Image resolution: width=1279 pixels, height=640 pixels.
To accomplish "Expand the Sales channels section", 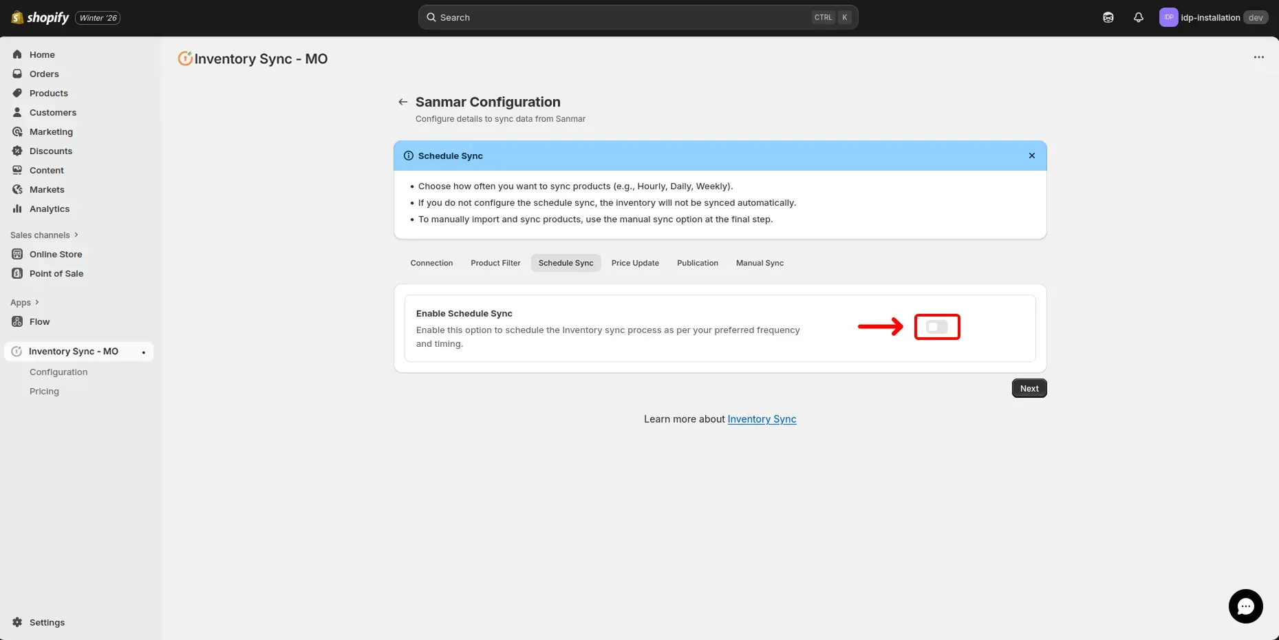I will coord(44,235).
